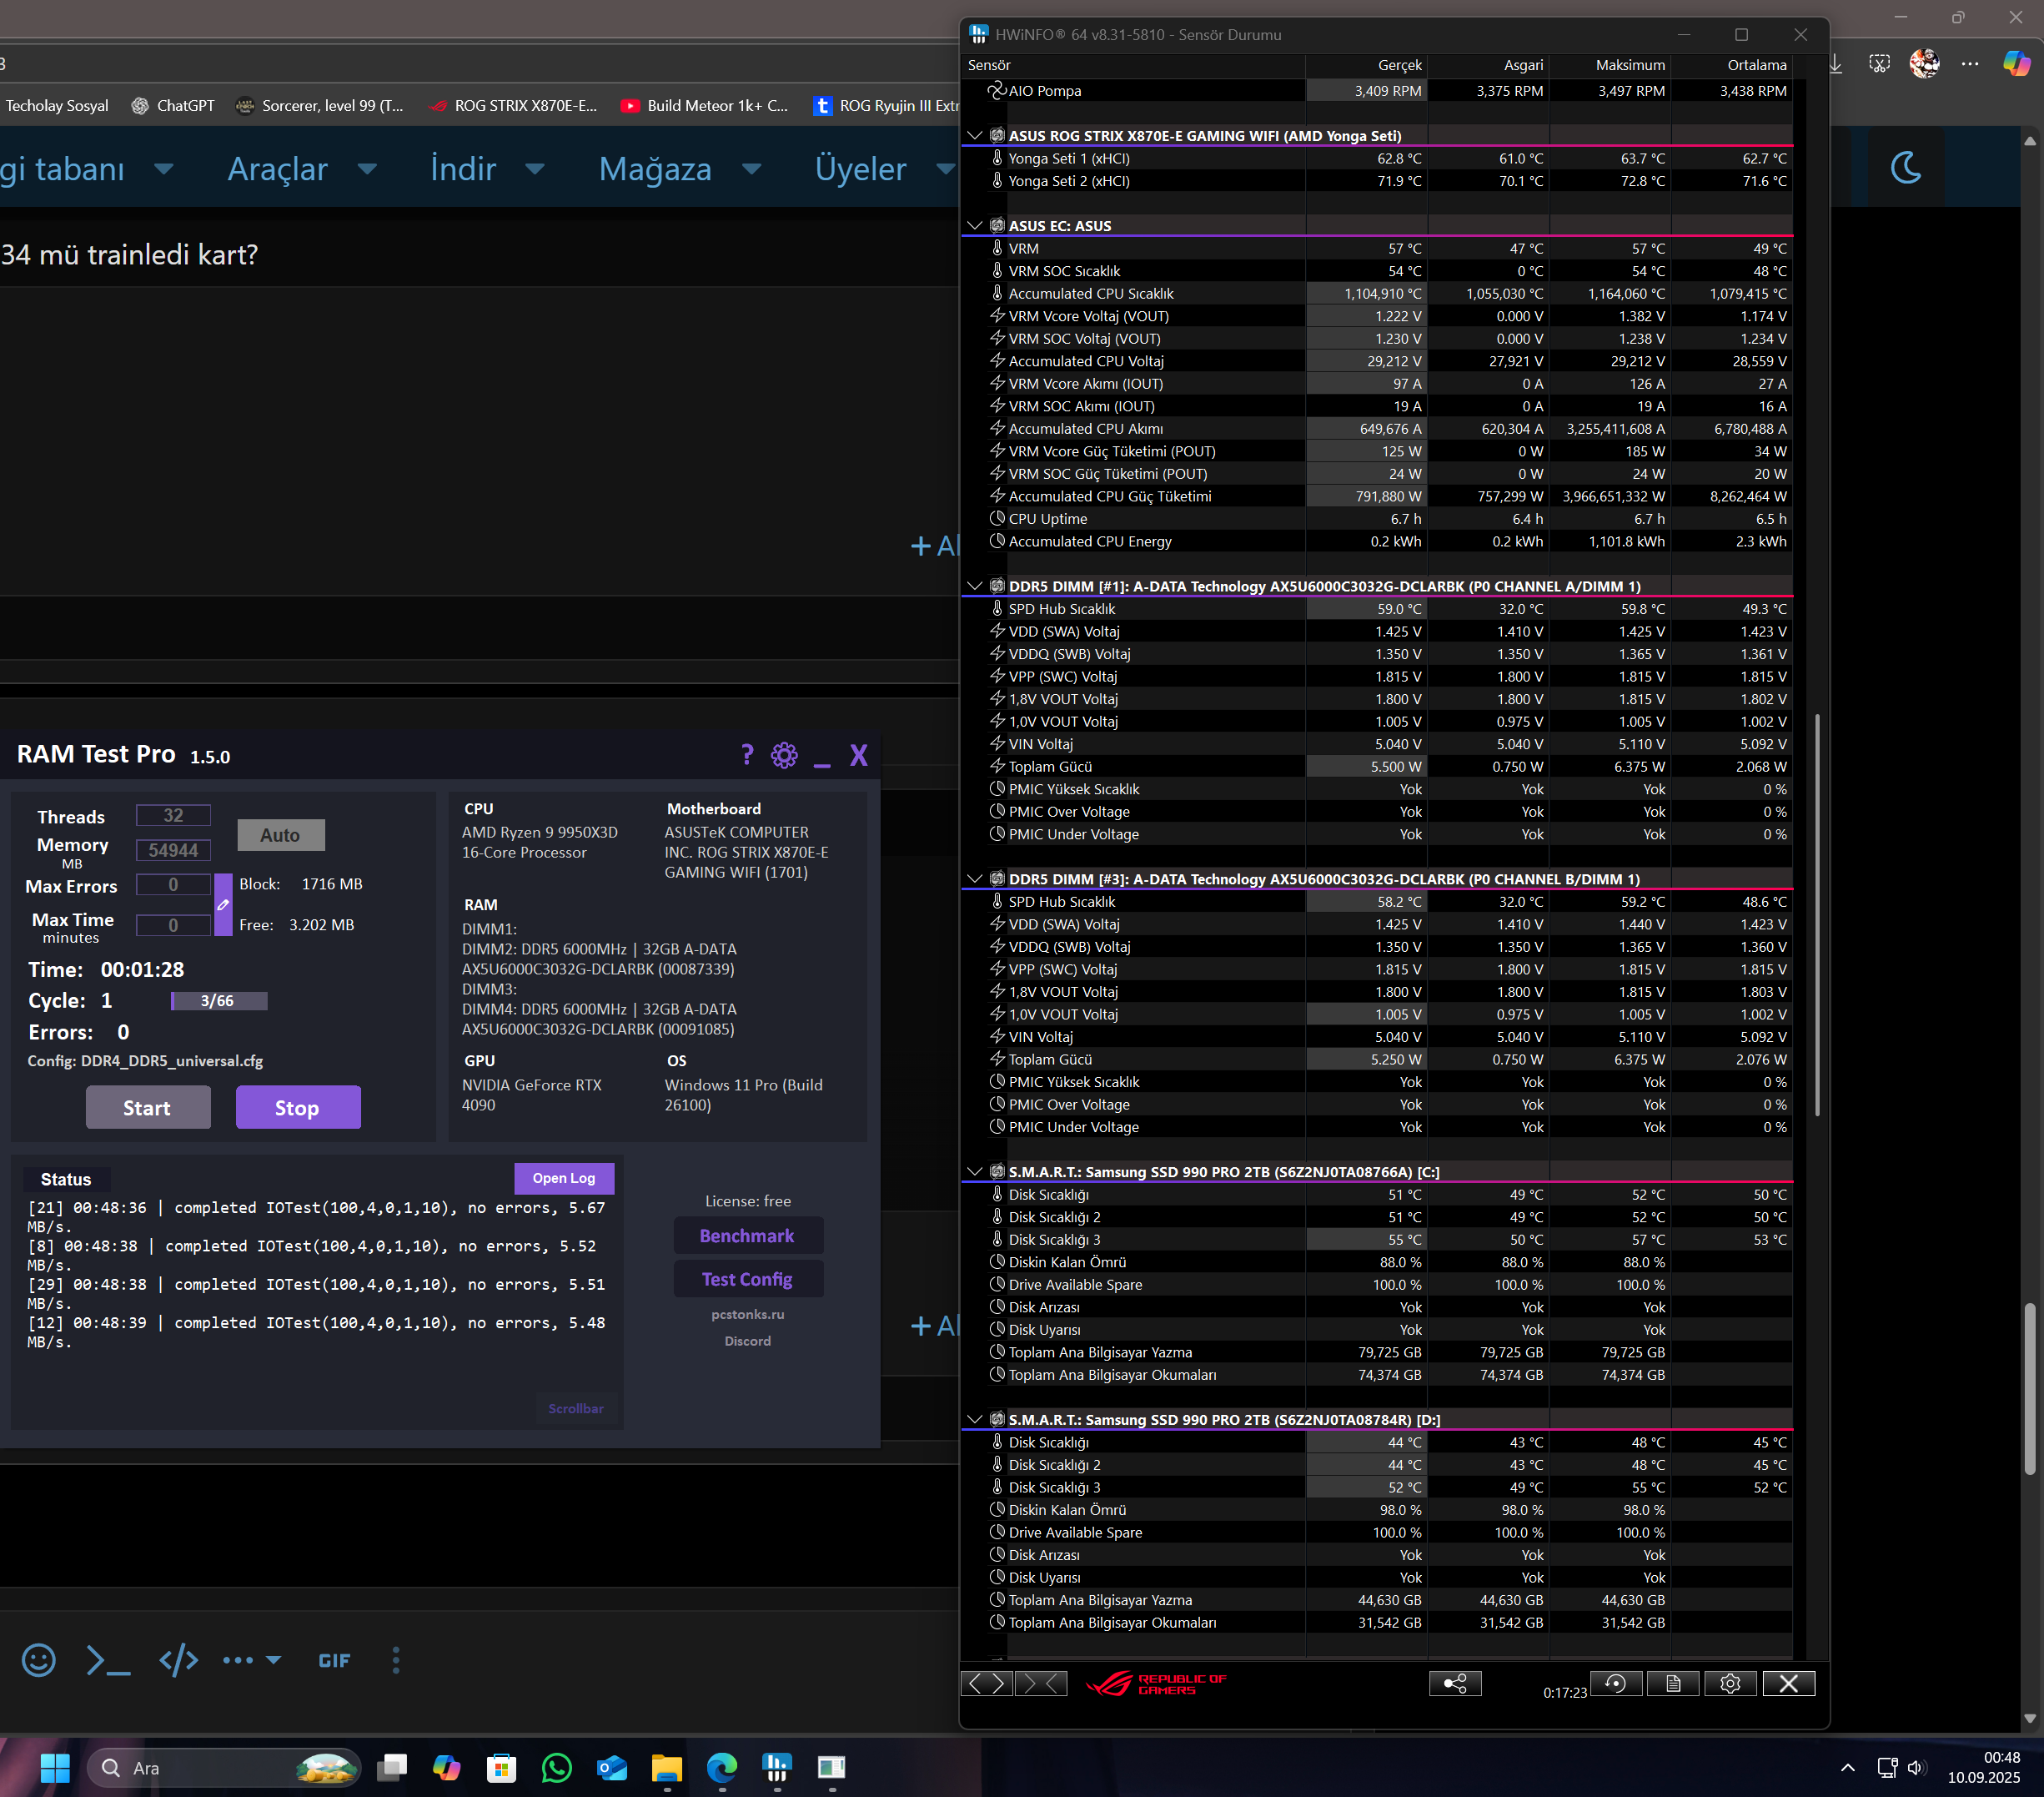Open Test Config in RAM Test Pro
The height and width of the screenshot is (1797, 2044).
point(748,1279)
